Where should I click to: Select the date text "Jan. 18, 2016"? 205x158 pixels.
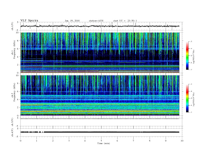[72, 21]
